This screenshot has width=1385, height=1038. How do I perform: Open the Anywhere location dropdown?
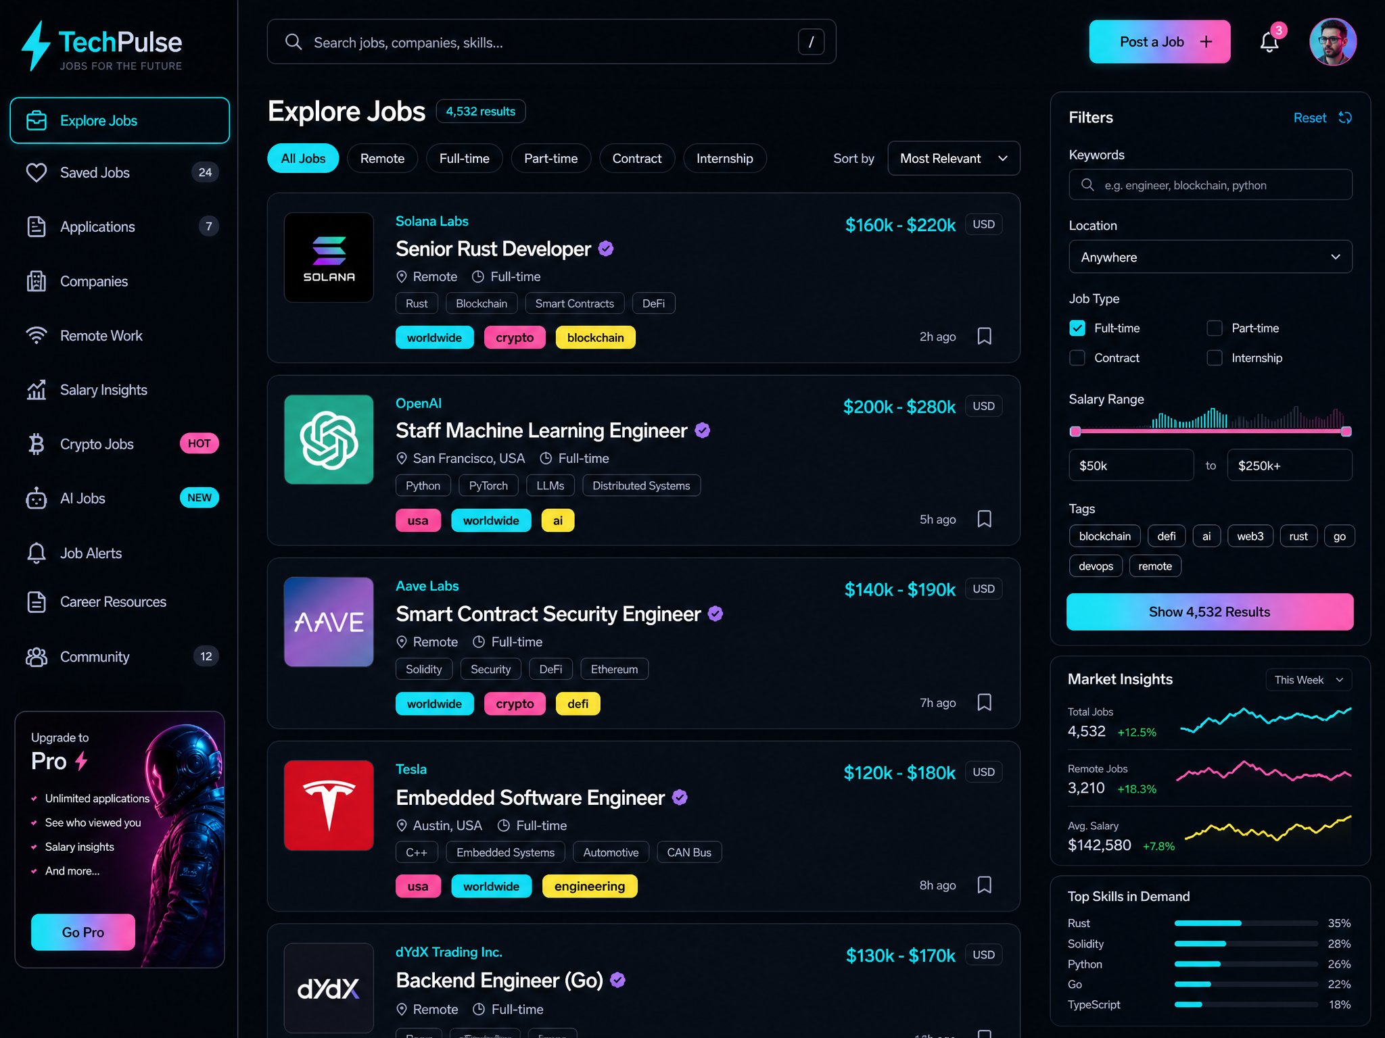[1210, 257]
